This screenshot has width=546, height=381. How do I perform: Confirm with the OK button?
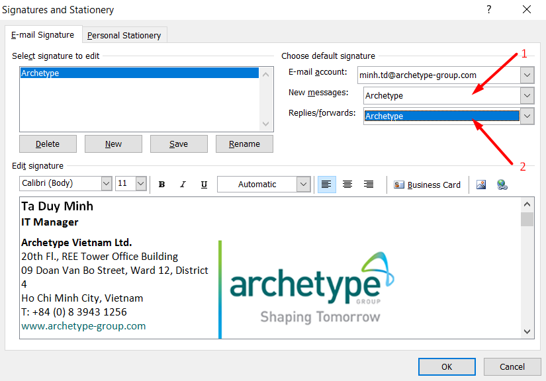pyautogui.click(x=447, y=366)
